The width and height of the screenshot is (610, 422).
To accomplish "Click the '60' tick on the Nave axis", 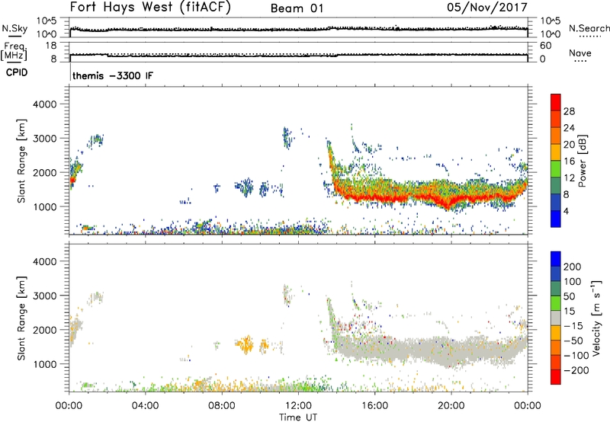I will [x=545, y=46].
